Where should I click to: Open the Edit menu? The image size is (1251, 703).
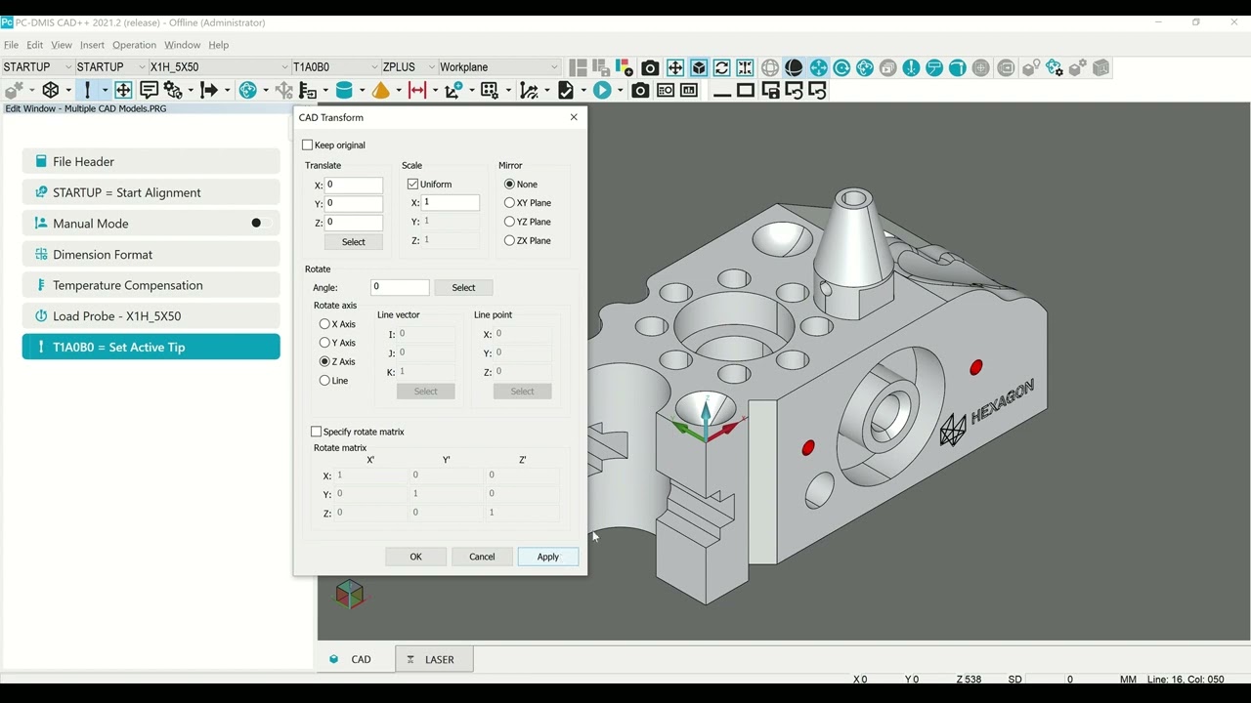pos(35,45)
